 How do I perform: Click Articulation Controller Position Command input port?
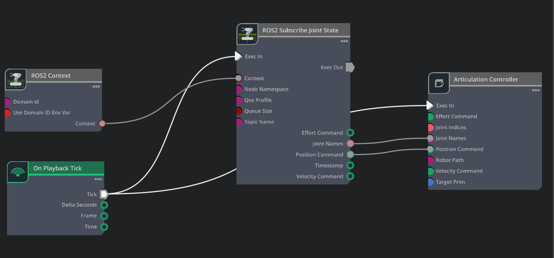coord(430,149)
